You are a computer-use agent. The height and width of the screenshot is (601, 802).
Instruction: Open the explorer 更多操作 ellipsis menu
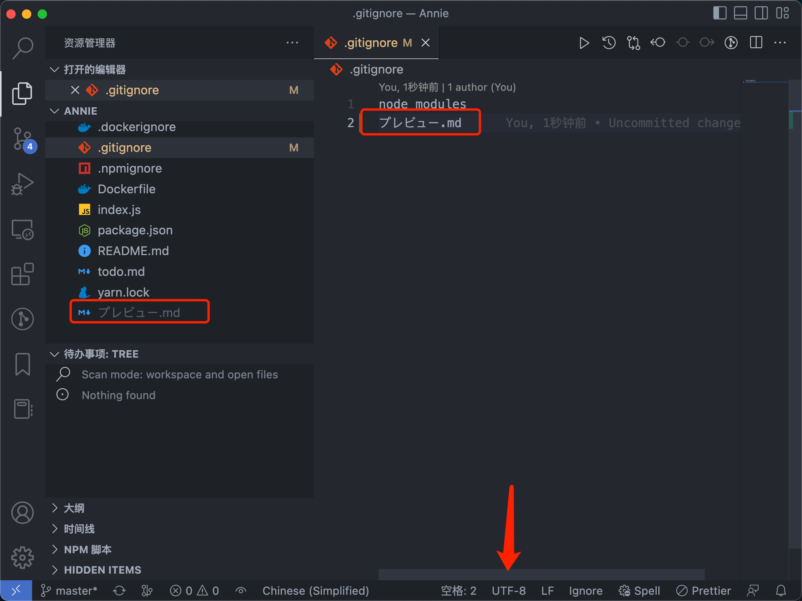pyautogui.click(x=293, y=43)
